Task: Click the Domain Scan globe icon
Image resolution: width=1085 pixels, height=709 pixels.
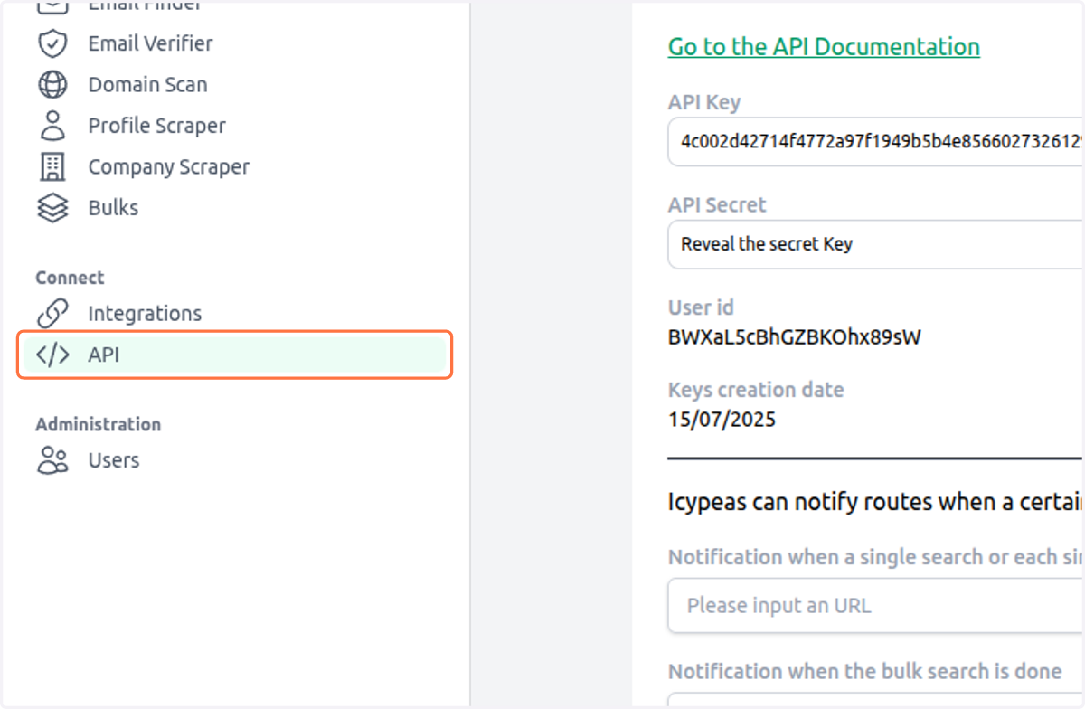Action: 52,85
